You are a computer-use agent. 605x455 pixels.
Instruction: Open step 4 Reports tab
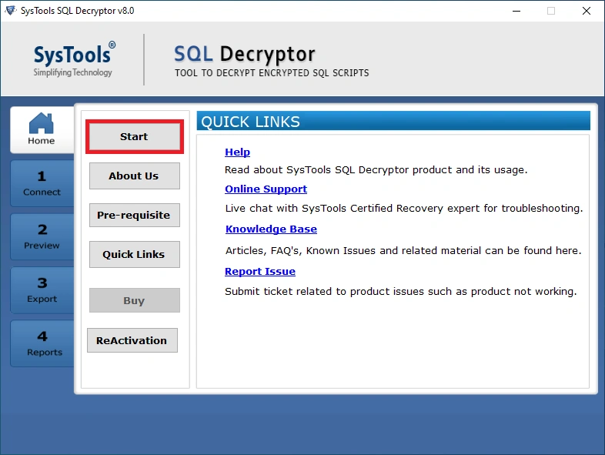42,343
